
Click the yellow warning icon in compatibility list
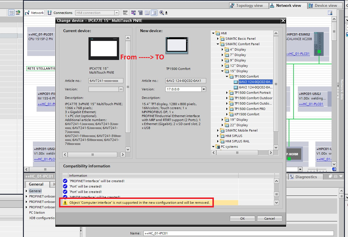pos(65,203)
